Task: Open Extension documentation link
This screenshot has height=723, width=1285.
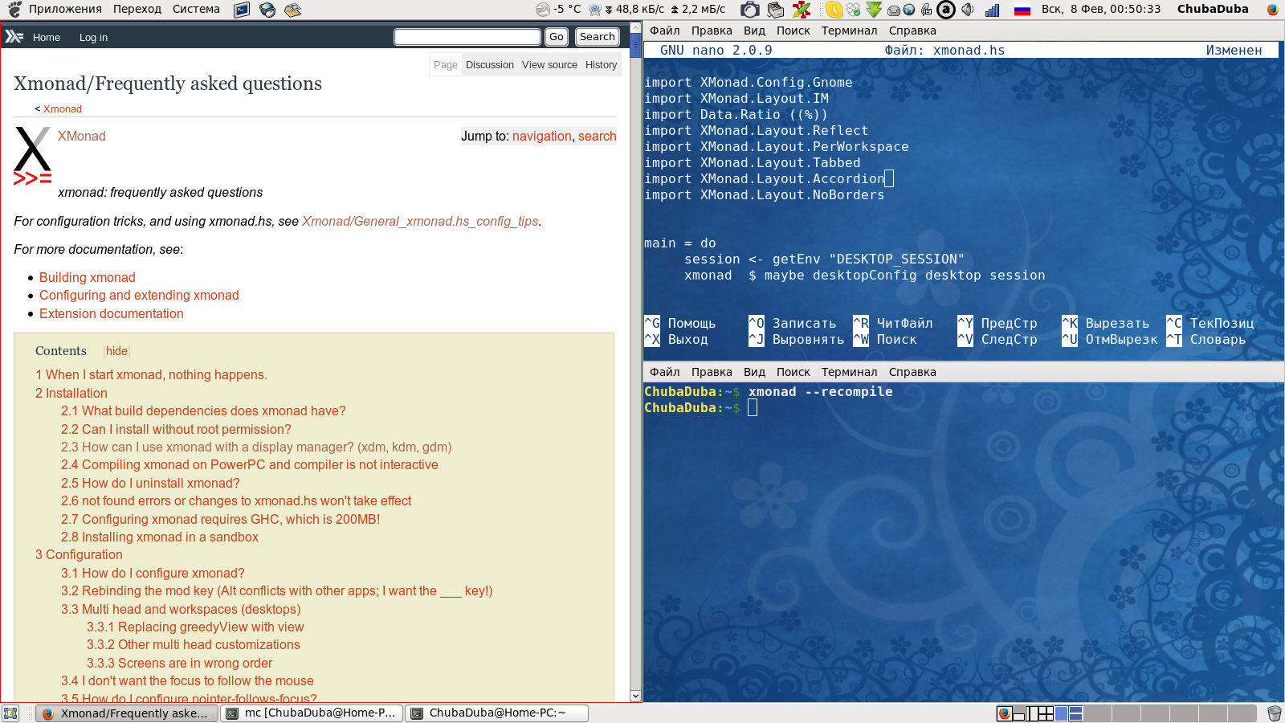Action: (x=112, y=314)
